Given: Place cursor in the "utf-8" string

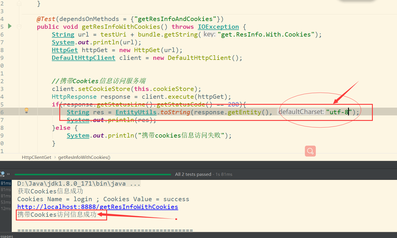Looking at the screenshot, I should point(339,112).
